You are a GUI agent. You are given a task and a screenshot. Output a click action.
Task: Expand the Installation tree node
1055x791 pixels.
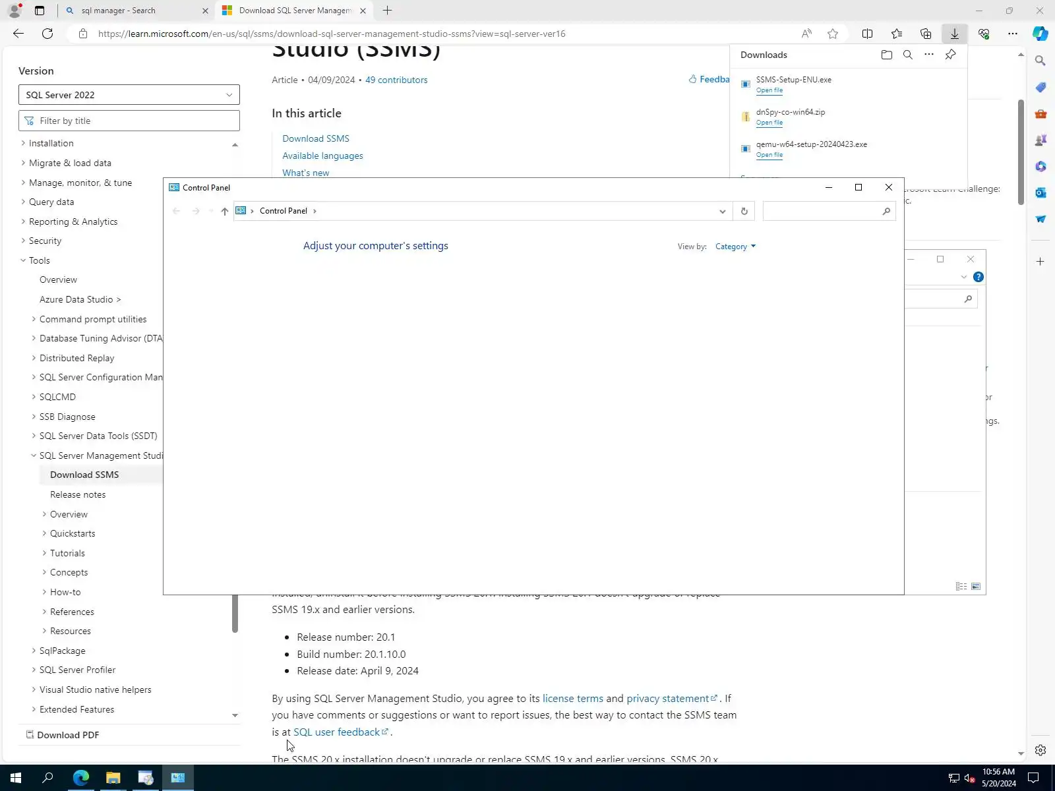[23, 143]
